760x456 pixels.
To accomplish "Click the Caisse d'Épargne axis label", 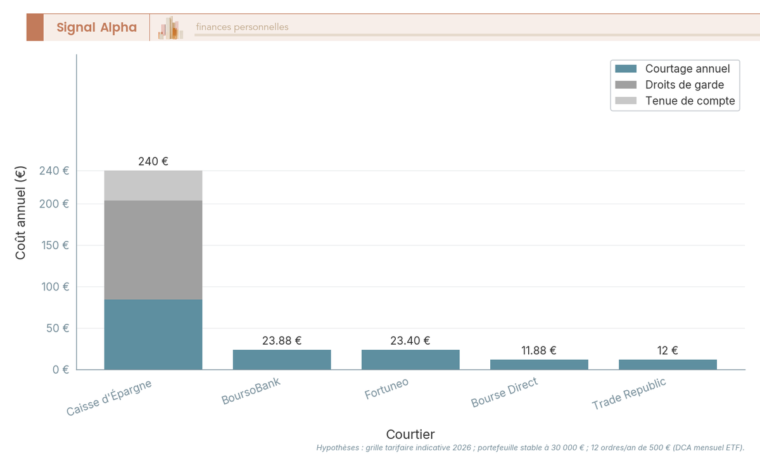I will click(x=109, y=398).
